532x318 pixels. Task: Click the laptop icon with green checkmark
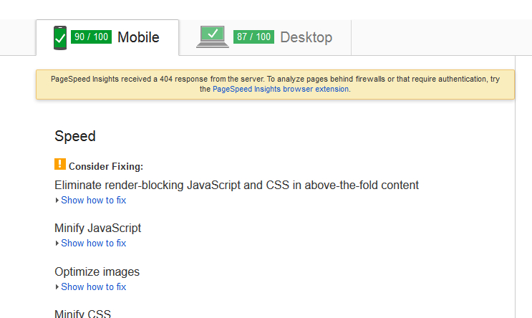click(213, 37)
